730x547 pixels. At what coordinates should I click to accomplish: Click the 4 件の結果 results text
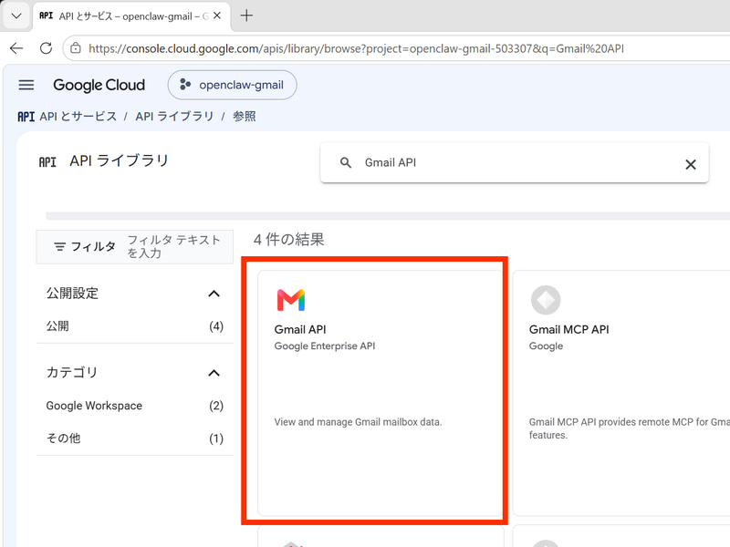pyautogui.click(x=288, y=240)
